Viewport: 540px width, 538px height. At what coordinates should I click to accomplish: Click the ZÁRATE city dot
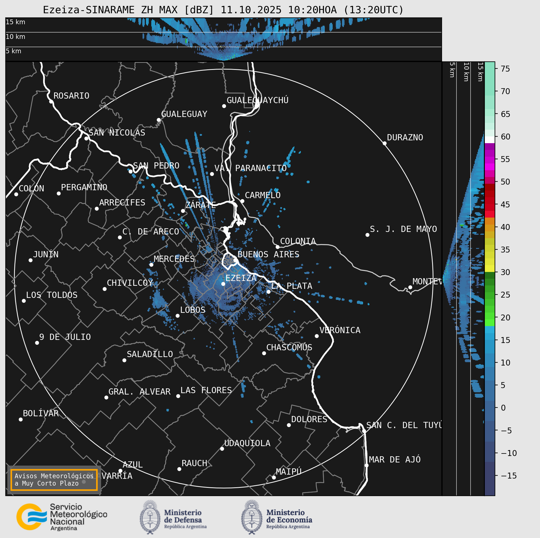(183, 211)
